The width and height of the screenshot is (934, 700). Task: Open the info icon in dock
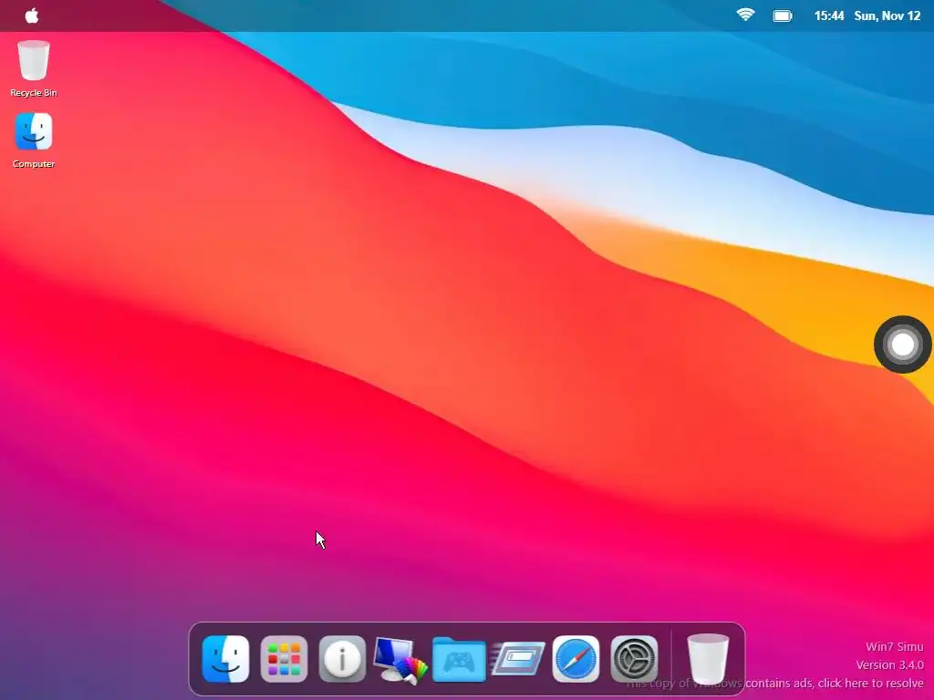[342, 659]
